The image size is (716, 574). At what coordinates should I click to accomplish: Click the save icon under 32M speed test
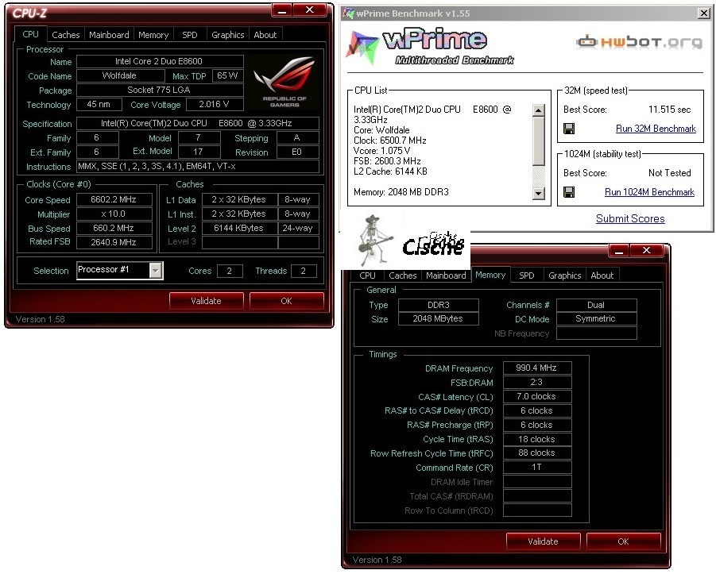(x=569, y=129)
